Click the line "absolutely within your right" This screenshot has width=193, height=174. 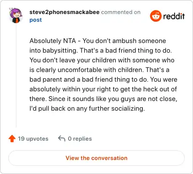(103, 89)
